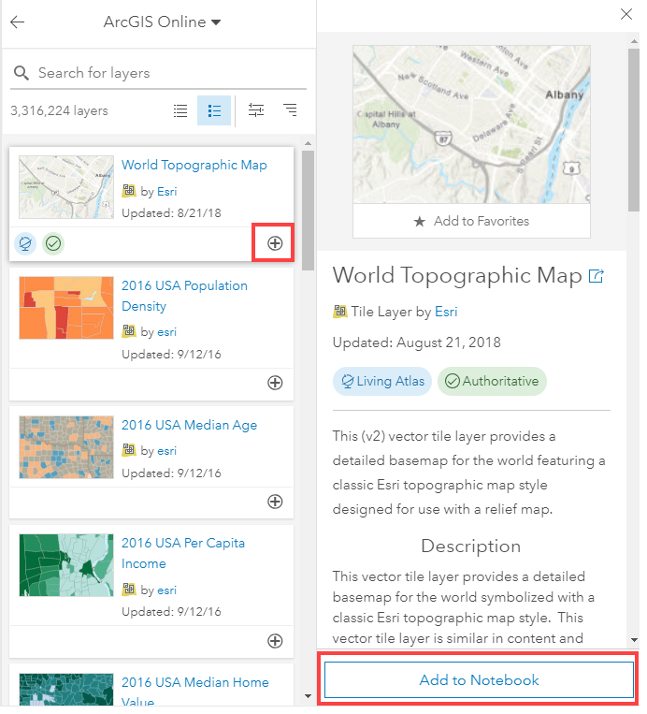This screenshot has height=714, width=647.
Task: Click the Add to Notebook button
Action: point(479,680)
